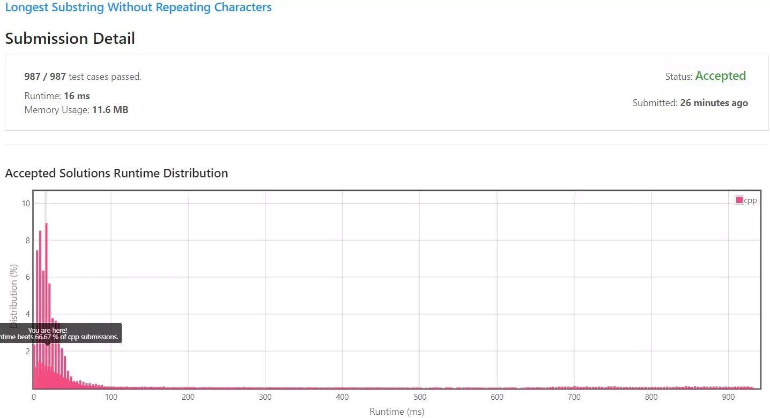Click the 100 tick on the x-axis
The image size is (770, 418).
click(x=111, y=397)
